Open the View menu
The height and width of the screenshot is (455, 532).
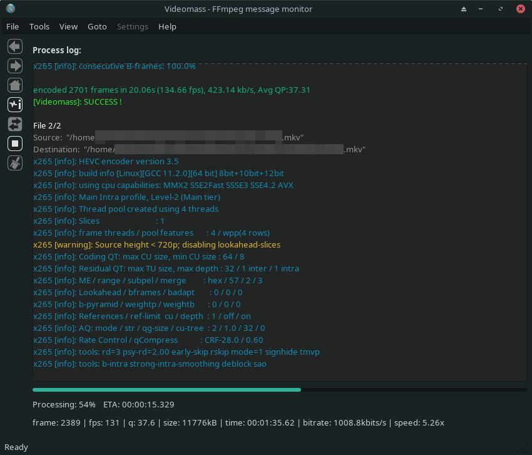pos(69,26)
